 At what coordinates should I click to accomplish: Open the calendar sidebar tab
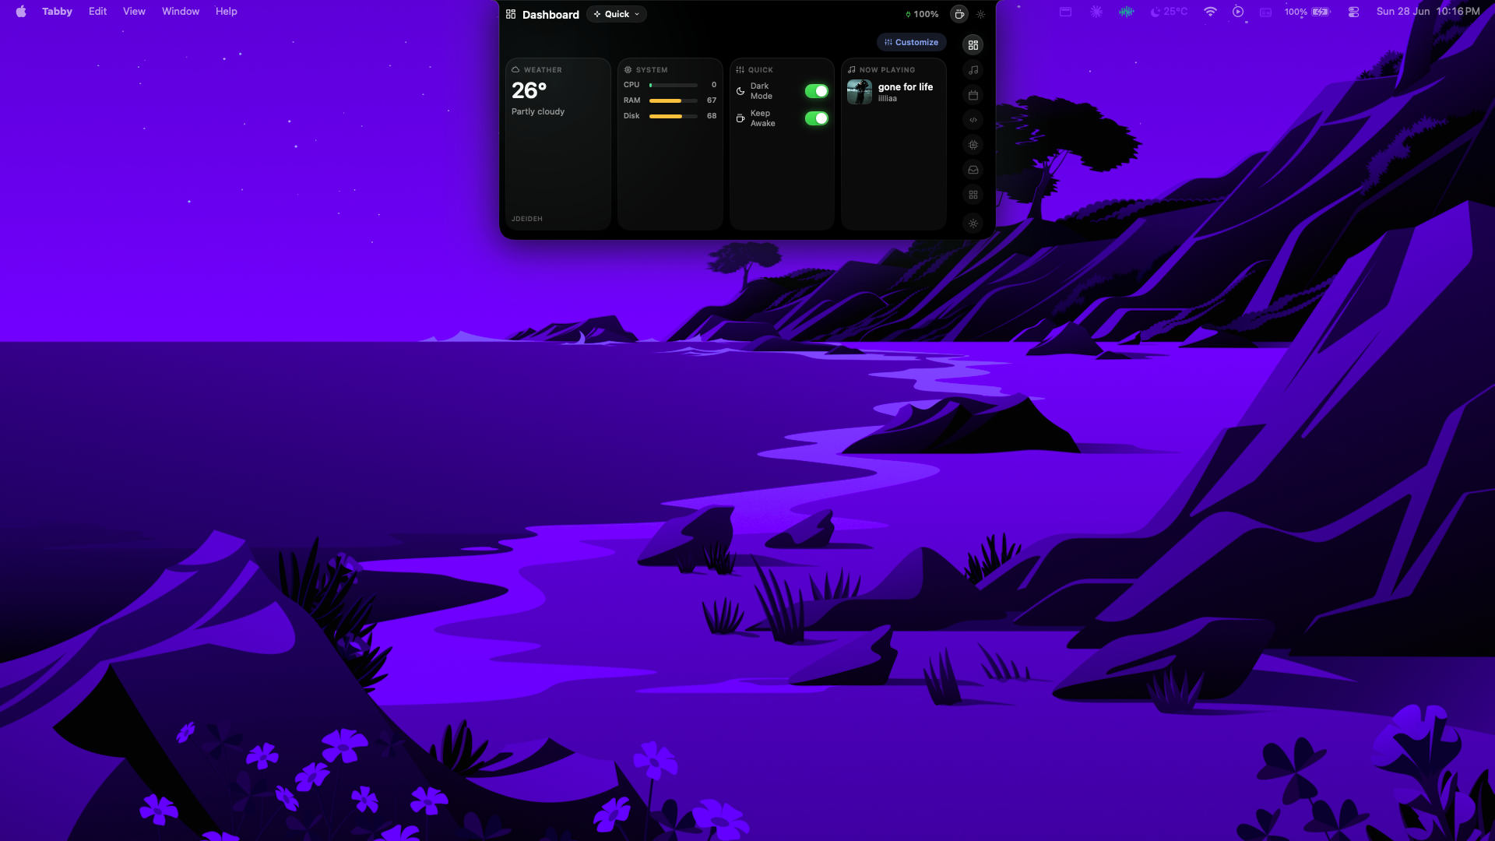(973, 95)
